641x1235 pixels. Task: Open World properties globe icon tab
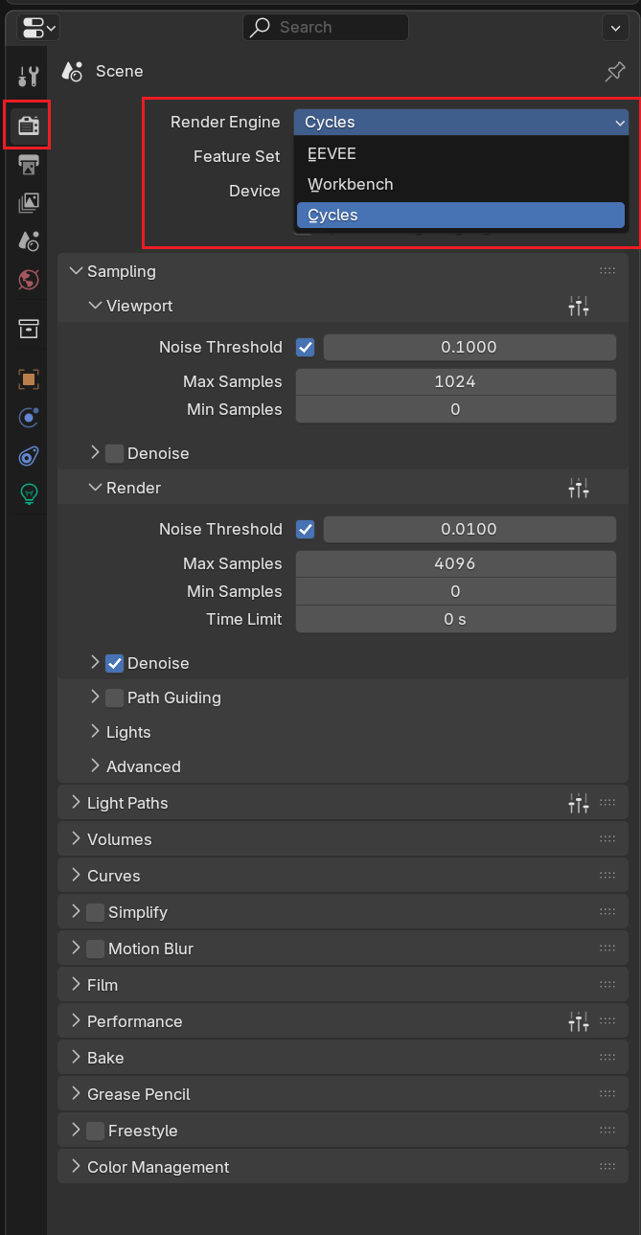(x=29, y=280)
